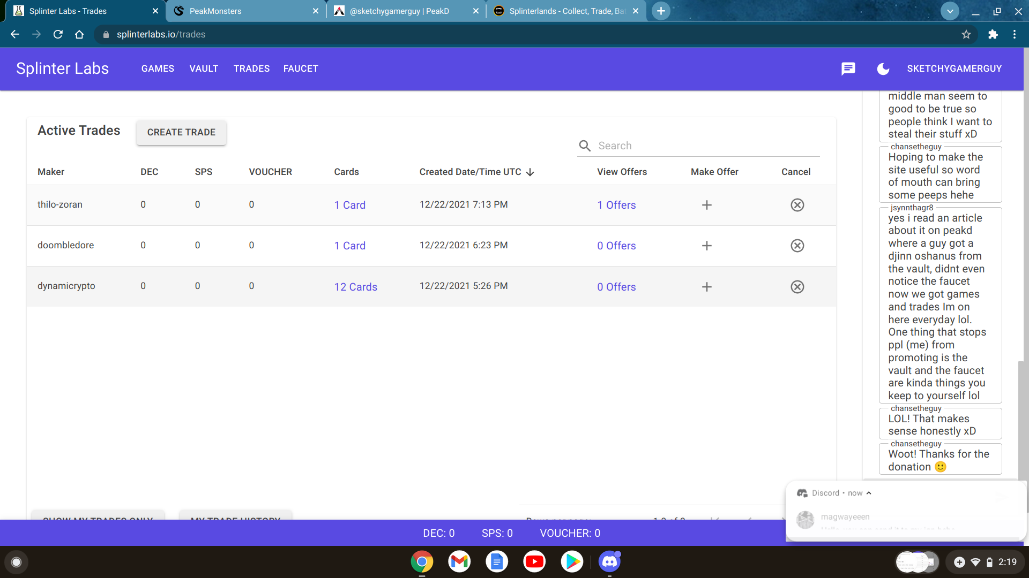This screenshot has height=578, width=1029.
Task: Reload the page
Action: 58,34
